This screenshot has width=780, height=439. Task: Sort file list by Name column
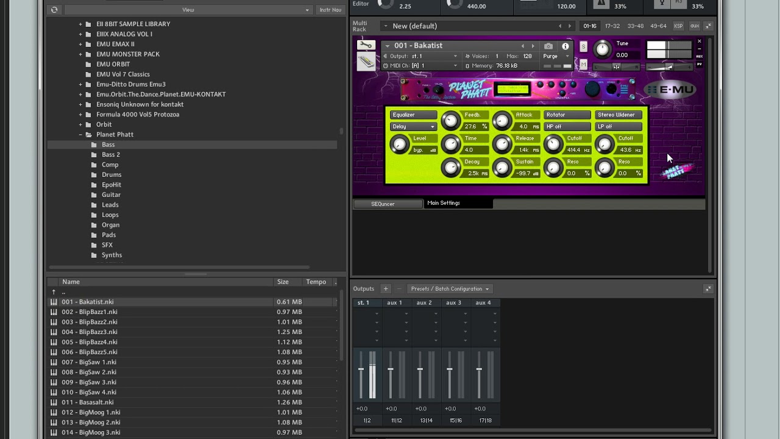coord(166,282)
